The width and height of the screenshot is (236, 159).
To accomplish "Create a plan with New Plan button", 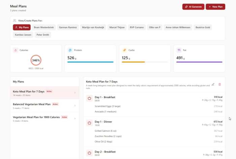I will pos(215,6).
